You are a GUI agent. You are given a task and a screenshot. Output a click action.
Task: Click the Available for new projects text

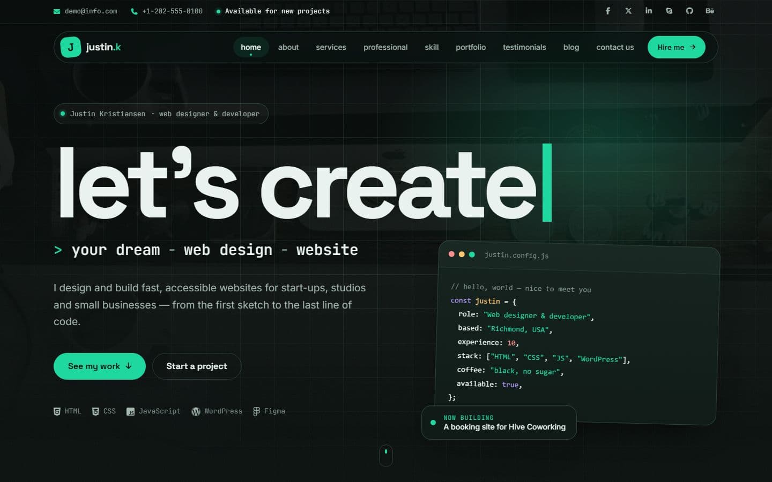point(277,11)
